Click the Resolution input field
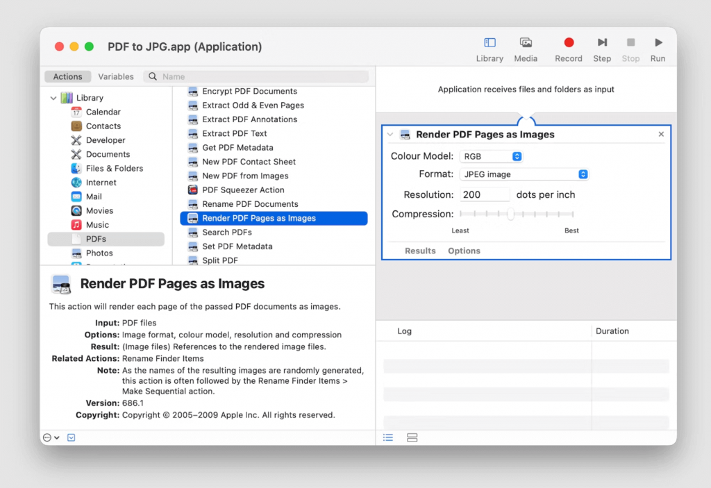The height and width of the screenshot is (488, 711). 485,194
